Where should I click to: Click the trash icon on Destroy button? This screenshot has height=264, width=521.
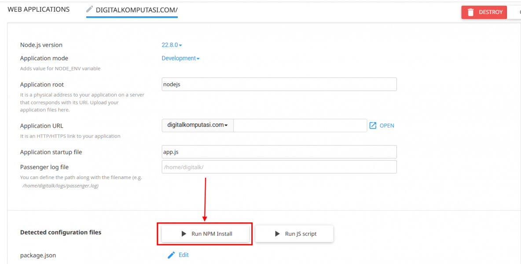pyautogui.click(x=470, y=12)
